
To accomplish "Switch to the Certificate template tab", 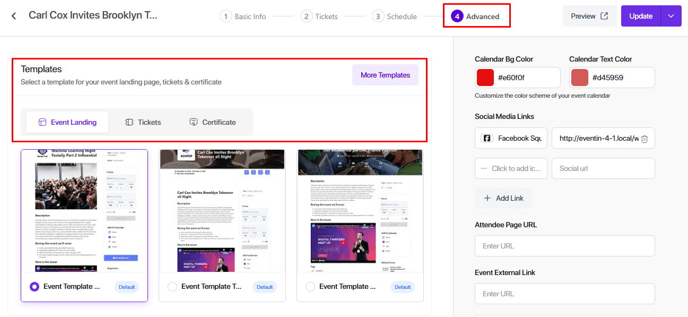I will pos(212,122).
